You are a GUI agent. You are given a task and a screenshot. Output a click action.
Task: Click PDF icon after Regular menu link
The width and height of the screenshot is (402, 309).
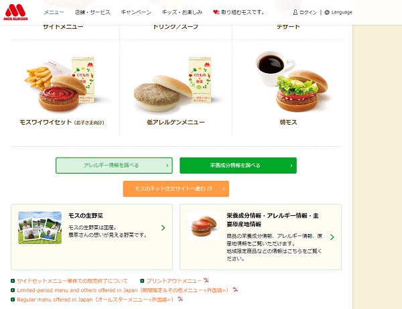(x=180, y=299)
